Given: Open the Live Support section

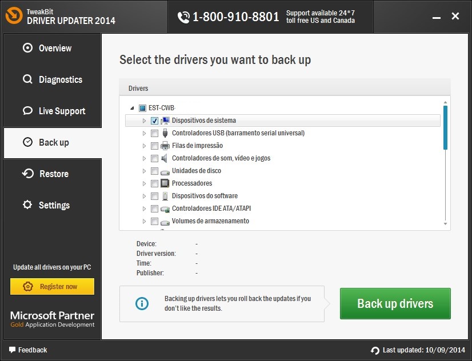Looking at the screenshot, I should [x=53, y=111].
